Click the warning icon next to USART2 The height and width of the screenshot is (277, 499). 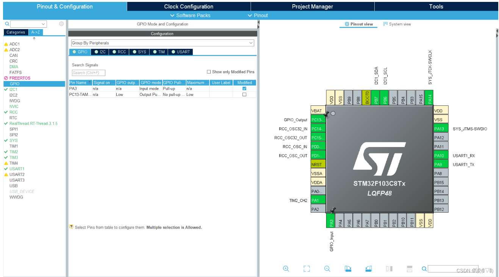tap(6, 175)
